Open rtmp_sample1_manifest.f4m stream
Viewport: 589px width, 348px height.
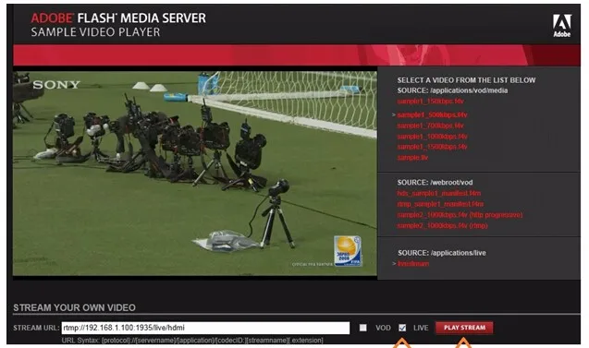441,204
